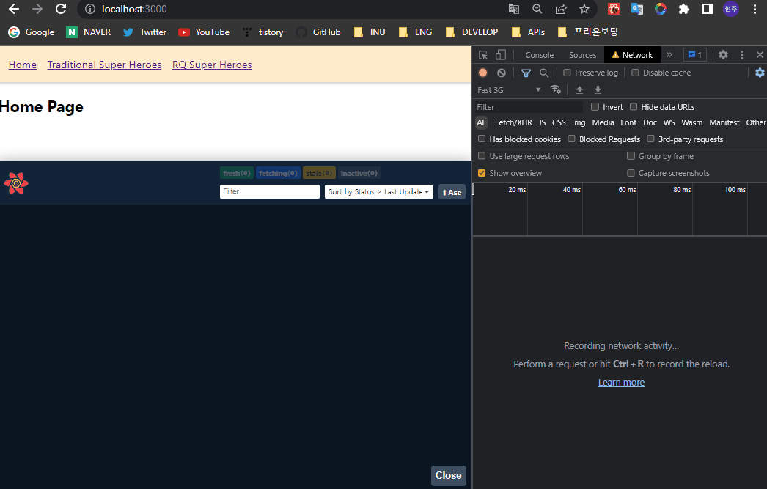Check Has blocked cookies
This screenshot has width=767, height=489.
click(482, 139)
